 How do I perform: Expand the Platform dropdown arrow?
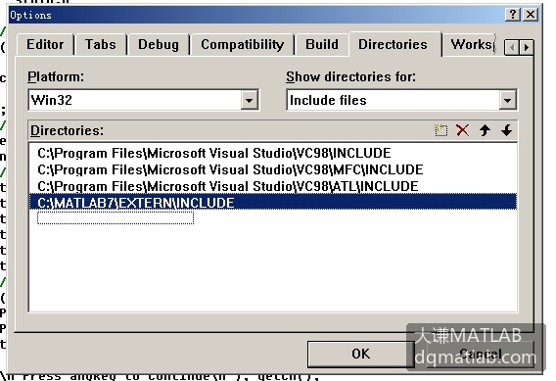tap(250, 100)
